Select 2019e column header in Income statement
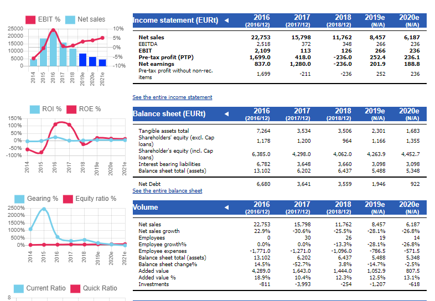This screenshot has height=301, width=435. point(375,21)
